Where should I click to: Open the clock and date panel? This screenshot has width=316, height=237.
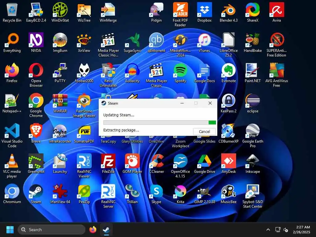point(301,230)
